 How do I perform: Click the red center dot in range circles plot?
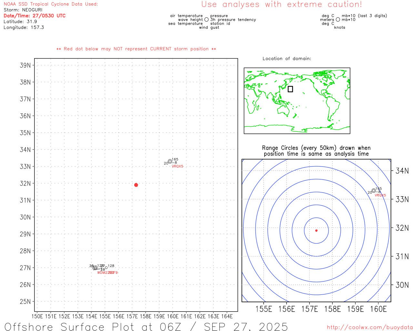[316, 230]
